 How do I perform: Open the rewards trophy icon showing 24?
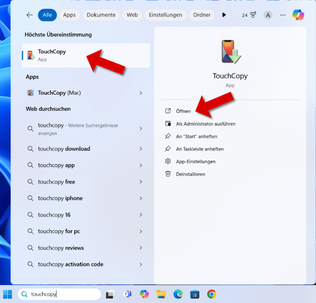tap(249, 15)
